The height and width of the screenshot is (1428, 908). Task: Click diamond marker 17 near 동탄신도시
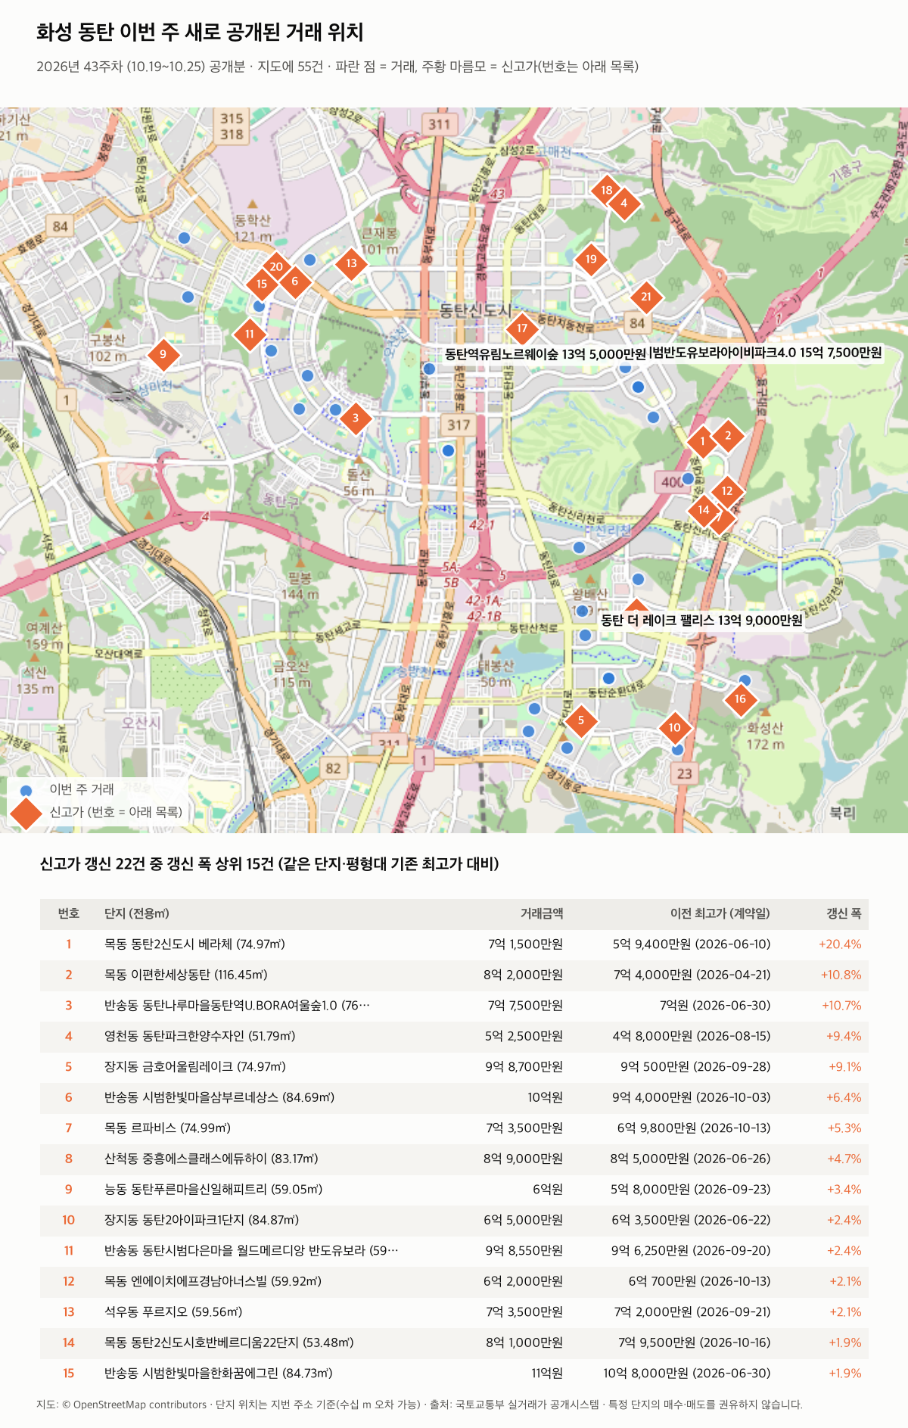coord(522,328)
